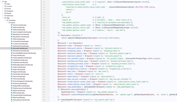The image size is (177, 102).
Task: Click the class icon beside DashboardController.php
Action: (x=12, y=46)
